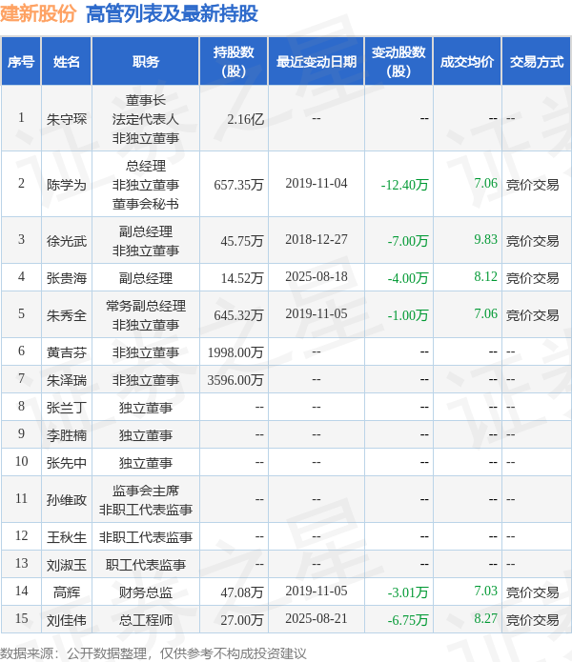Click the 持股数(股) column header
The height and width of the screenshot is (662, 572).
coord(234,62)
